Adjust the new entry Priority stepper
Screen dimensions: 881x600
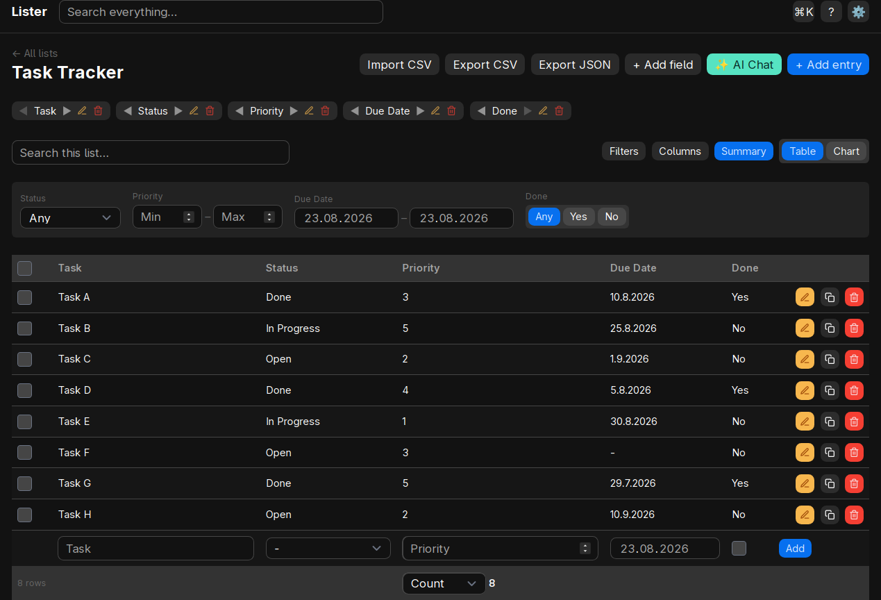[x=585, y=549]
